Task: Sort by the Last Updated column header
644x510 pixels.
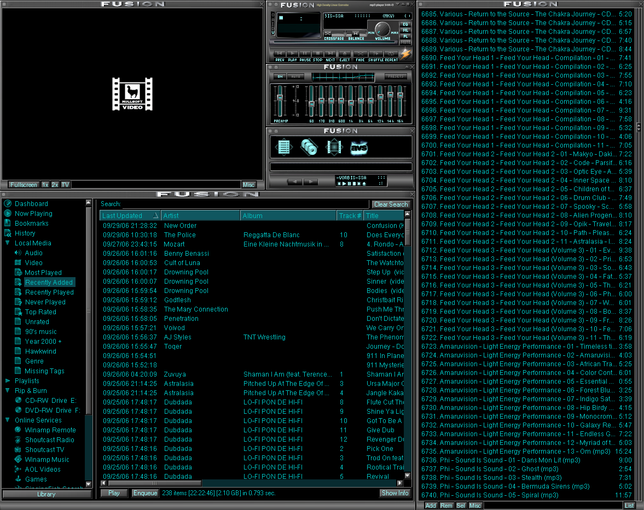Action: (130, 215)
